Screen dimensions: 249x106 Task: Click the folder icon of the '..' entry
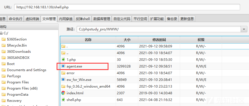point(63,53)
